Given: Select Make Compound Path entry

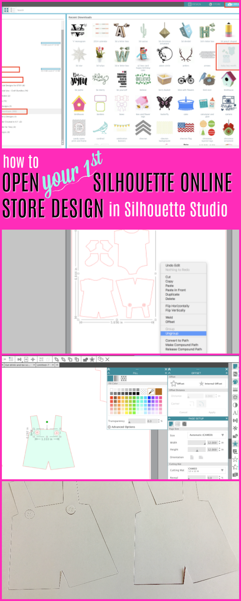Looking at the screenshot, I should point(182,345).
